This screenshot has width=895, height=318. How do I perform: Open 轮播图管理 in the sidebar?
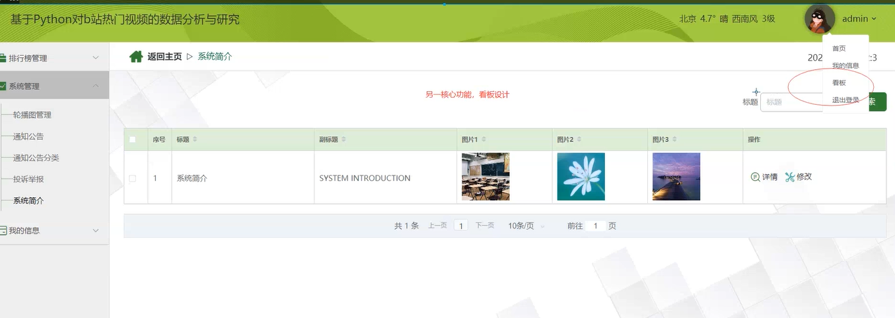pyautogui.click(x=32, y=115)
